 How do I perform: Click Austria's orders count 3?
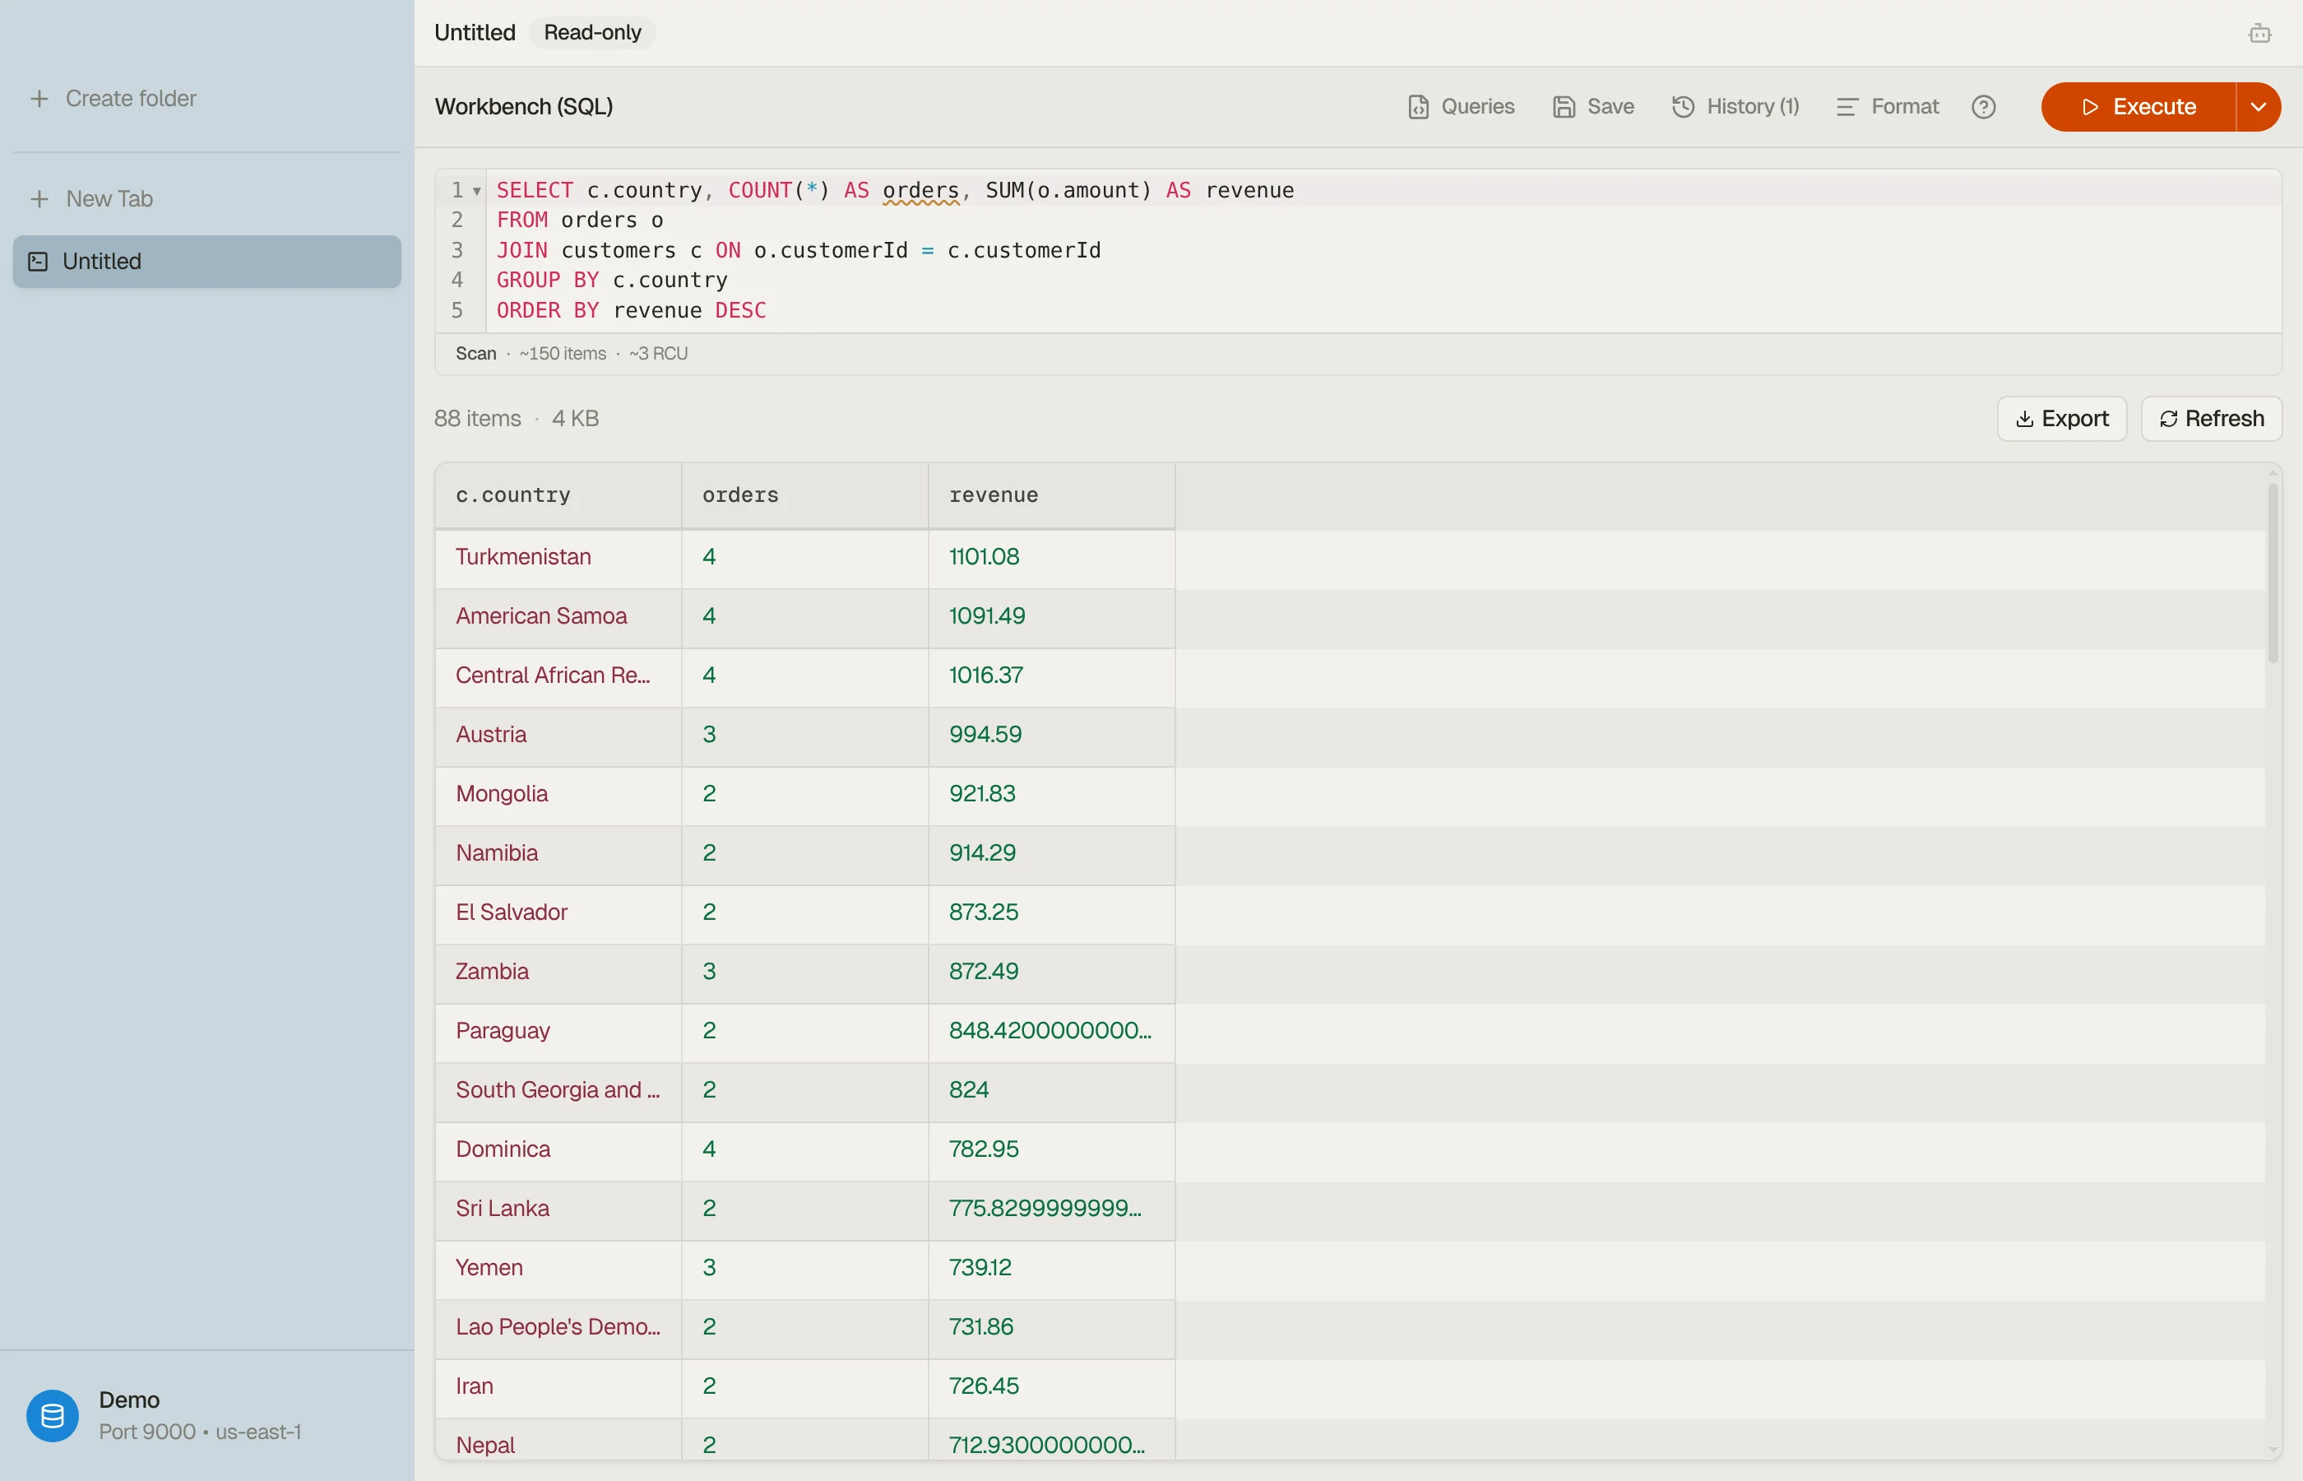tap(709, 735)
